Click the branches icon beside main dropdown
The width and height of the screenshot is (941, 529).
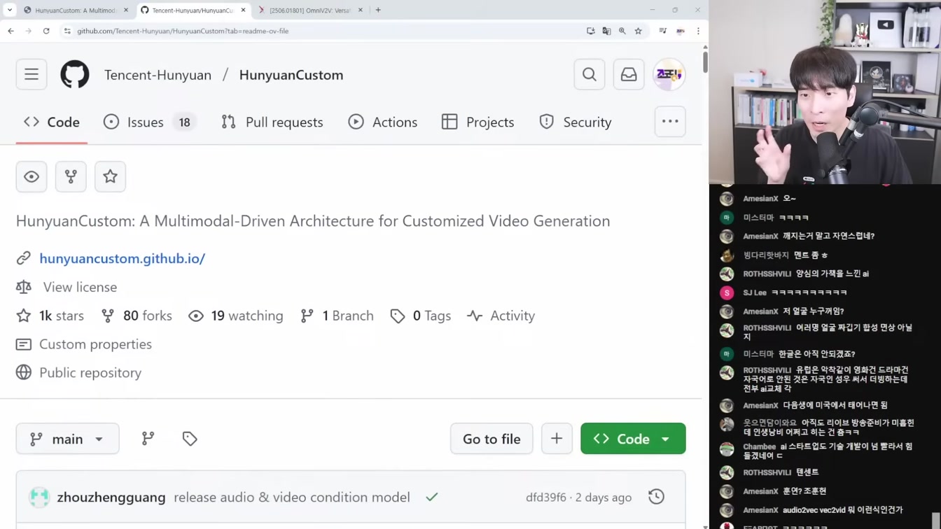pyautogui.click(x=148, y=439)
